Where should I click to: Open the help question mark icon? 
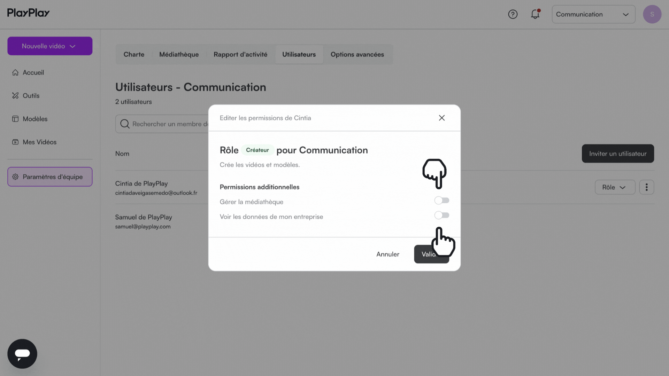(x=513, y=14)
